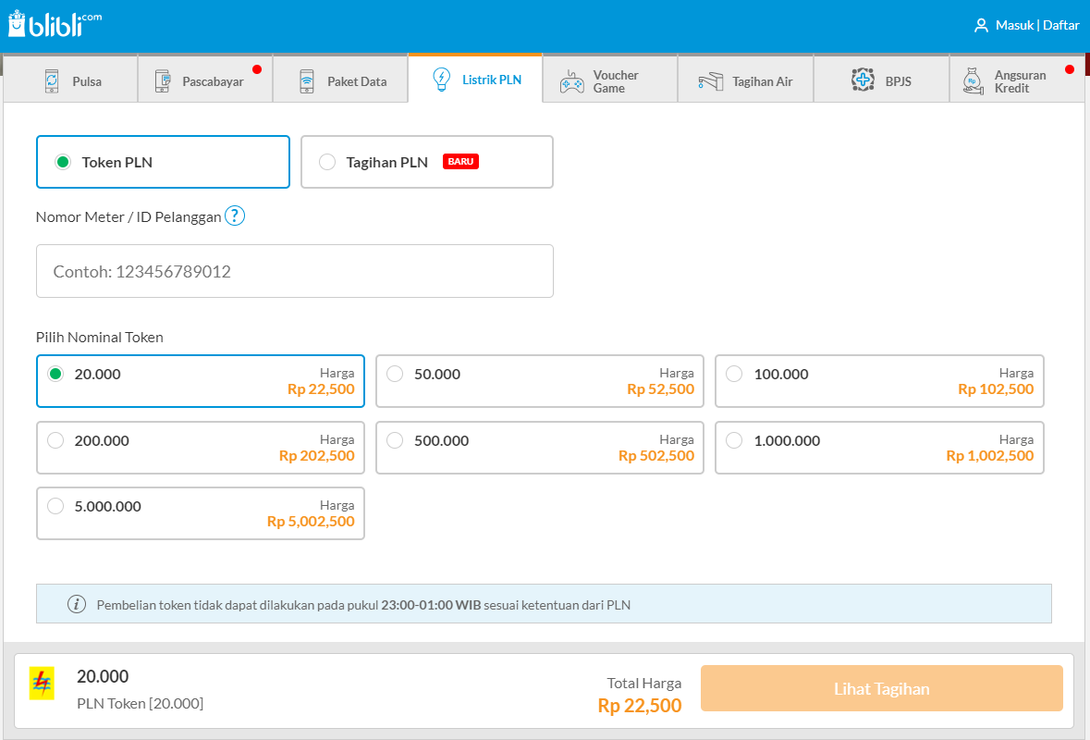Click the PLN logo in summary bar
This screenshot has width=1090, height=740.
pos(42,684)
